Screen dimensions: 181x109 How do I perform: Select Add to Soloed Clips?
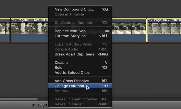[x=80, y=73]
